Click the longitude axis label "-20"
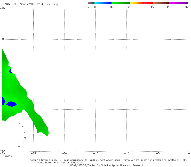 [x=64, y=153]
